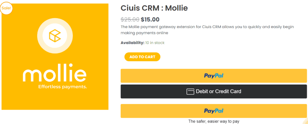308x124 pixels.
Task: Open the yellow Mollie product image
Action: click(x=55, y=57)
